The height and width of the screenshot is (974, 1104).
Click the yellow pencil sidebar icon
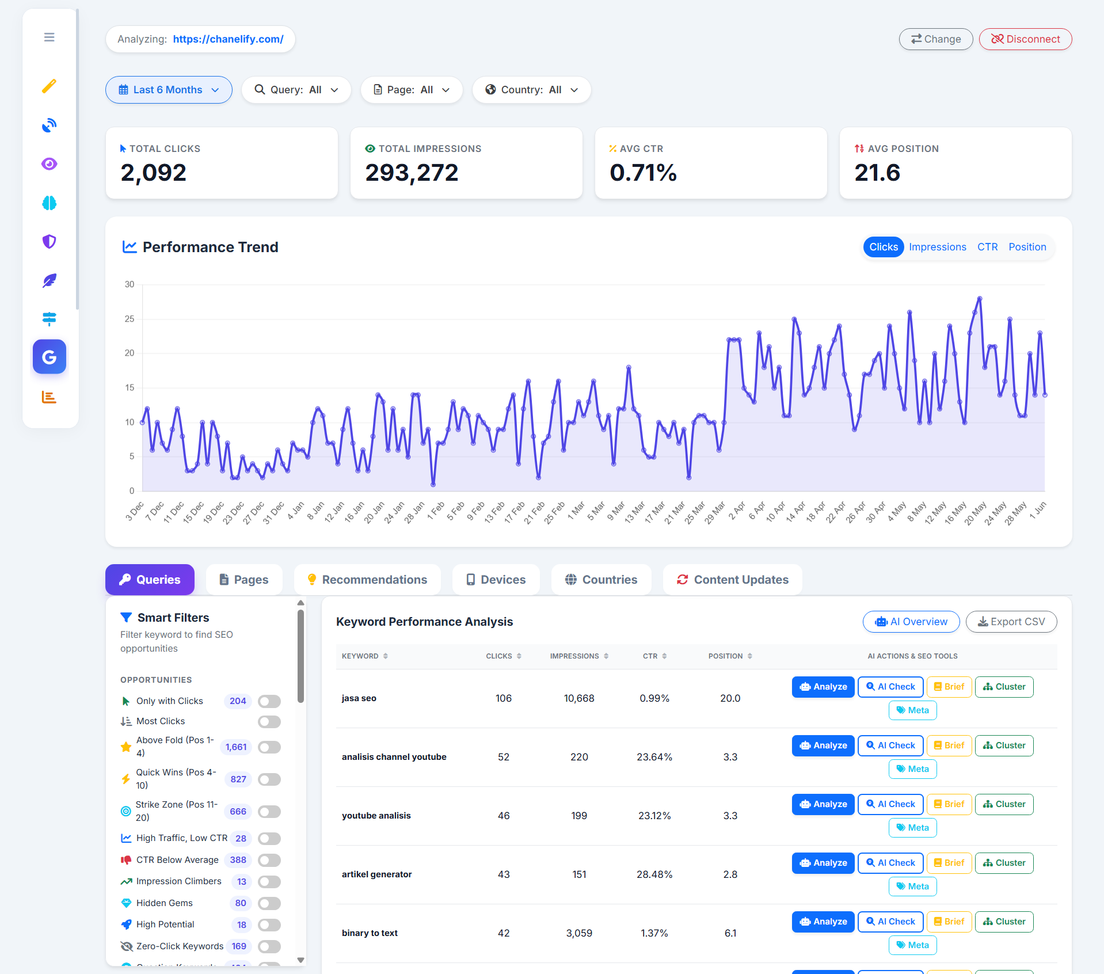pyautogui.click(x=50, y=86)
